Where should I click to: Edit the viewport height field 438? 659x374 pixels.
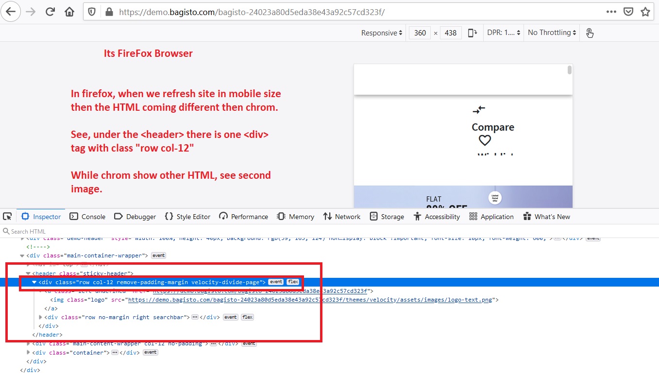click(x=451, y=33)
